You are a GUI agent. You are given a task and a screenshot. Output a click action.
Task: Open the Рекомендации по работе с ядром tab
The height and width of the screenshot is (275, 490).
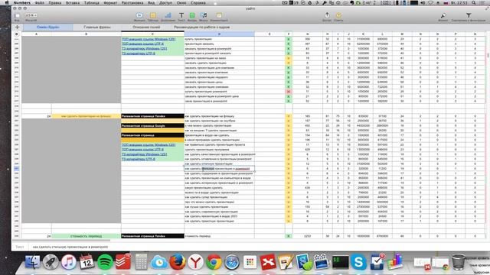(202, 27)
